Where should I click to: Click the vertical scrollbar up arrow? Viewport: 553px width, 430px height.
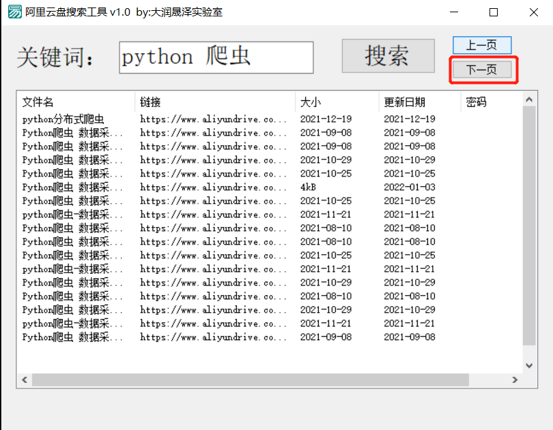[529, 99]
